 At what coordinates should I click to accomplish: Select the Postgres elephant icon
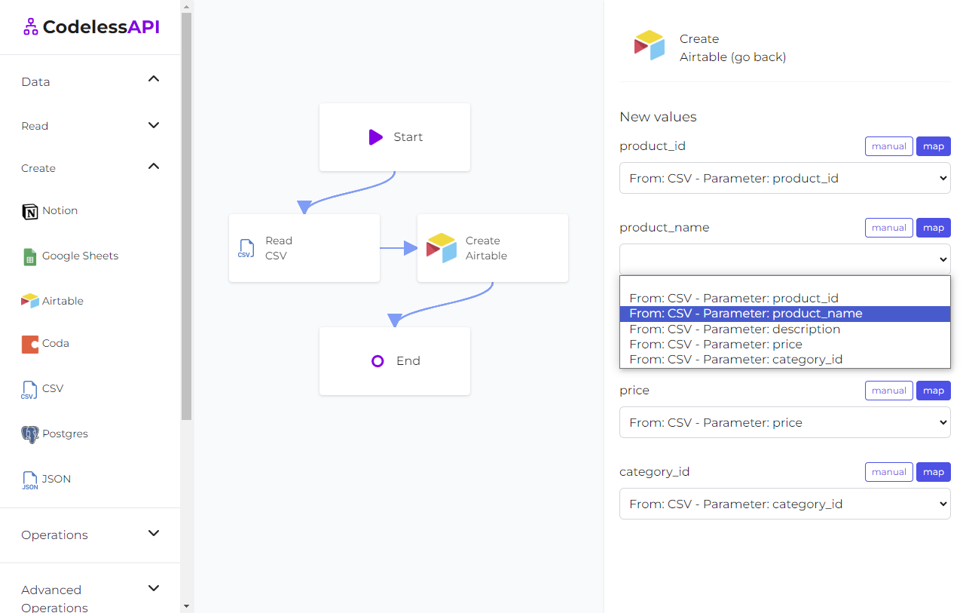click(30, 434)
